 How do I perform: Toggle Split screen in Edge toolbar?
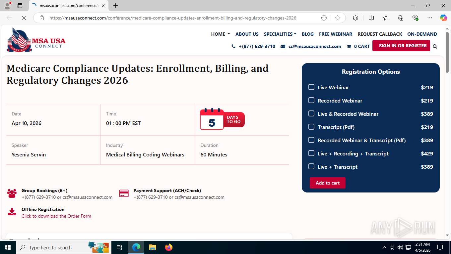[x=371, y=18]
